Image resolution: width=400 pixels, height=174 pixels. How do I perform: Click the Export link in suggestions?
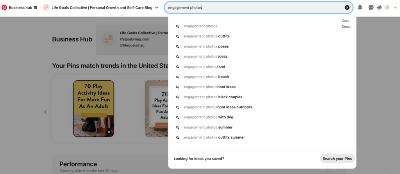coord(346,26)
